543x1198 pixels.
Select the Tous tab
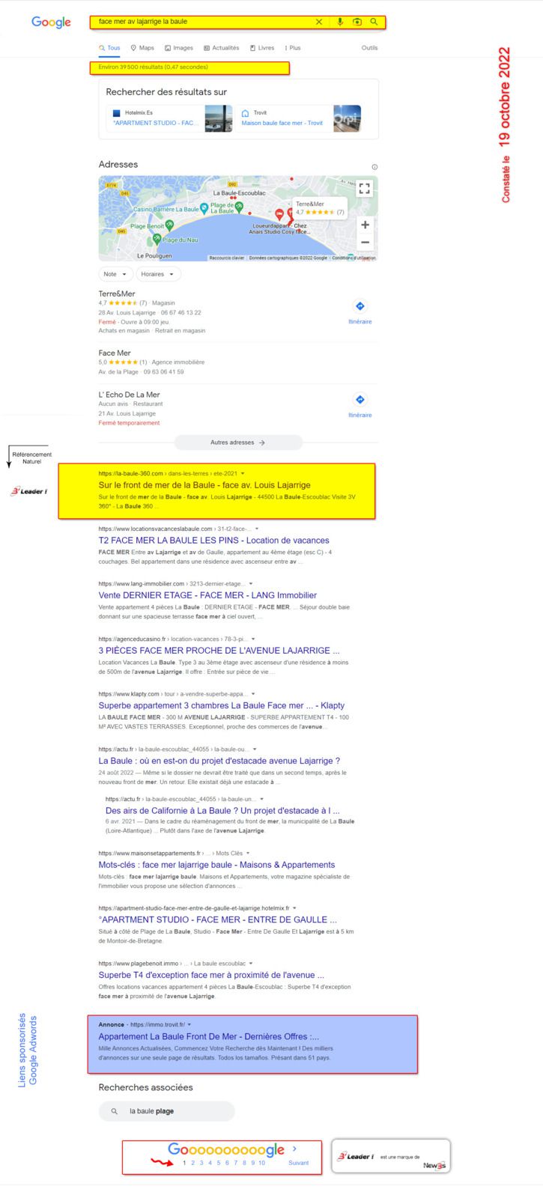click(x=109, y=48)
